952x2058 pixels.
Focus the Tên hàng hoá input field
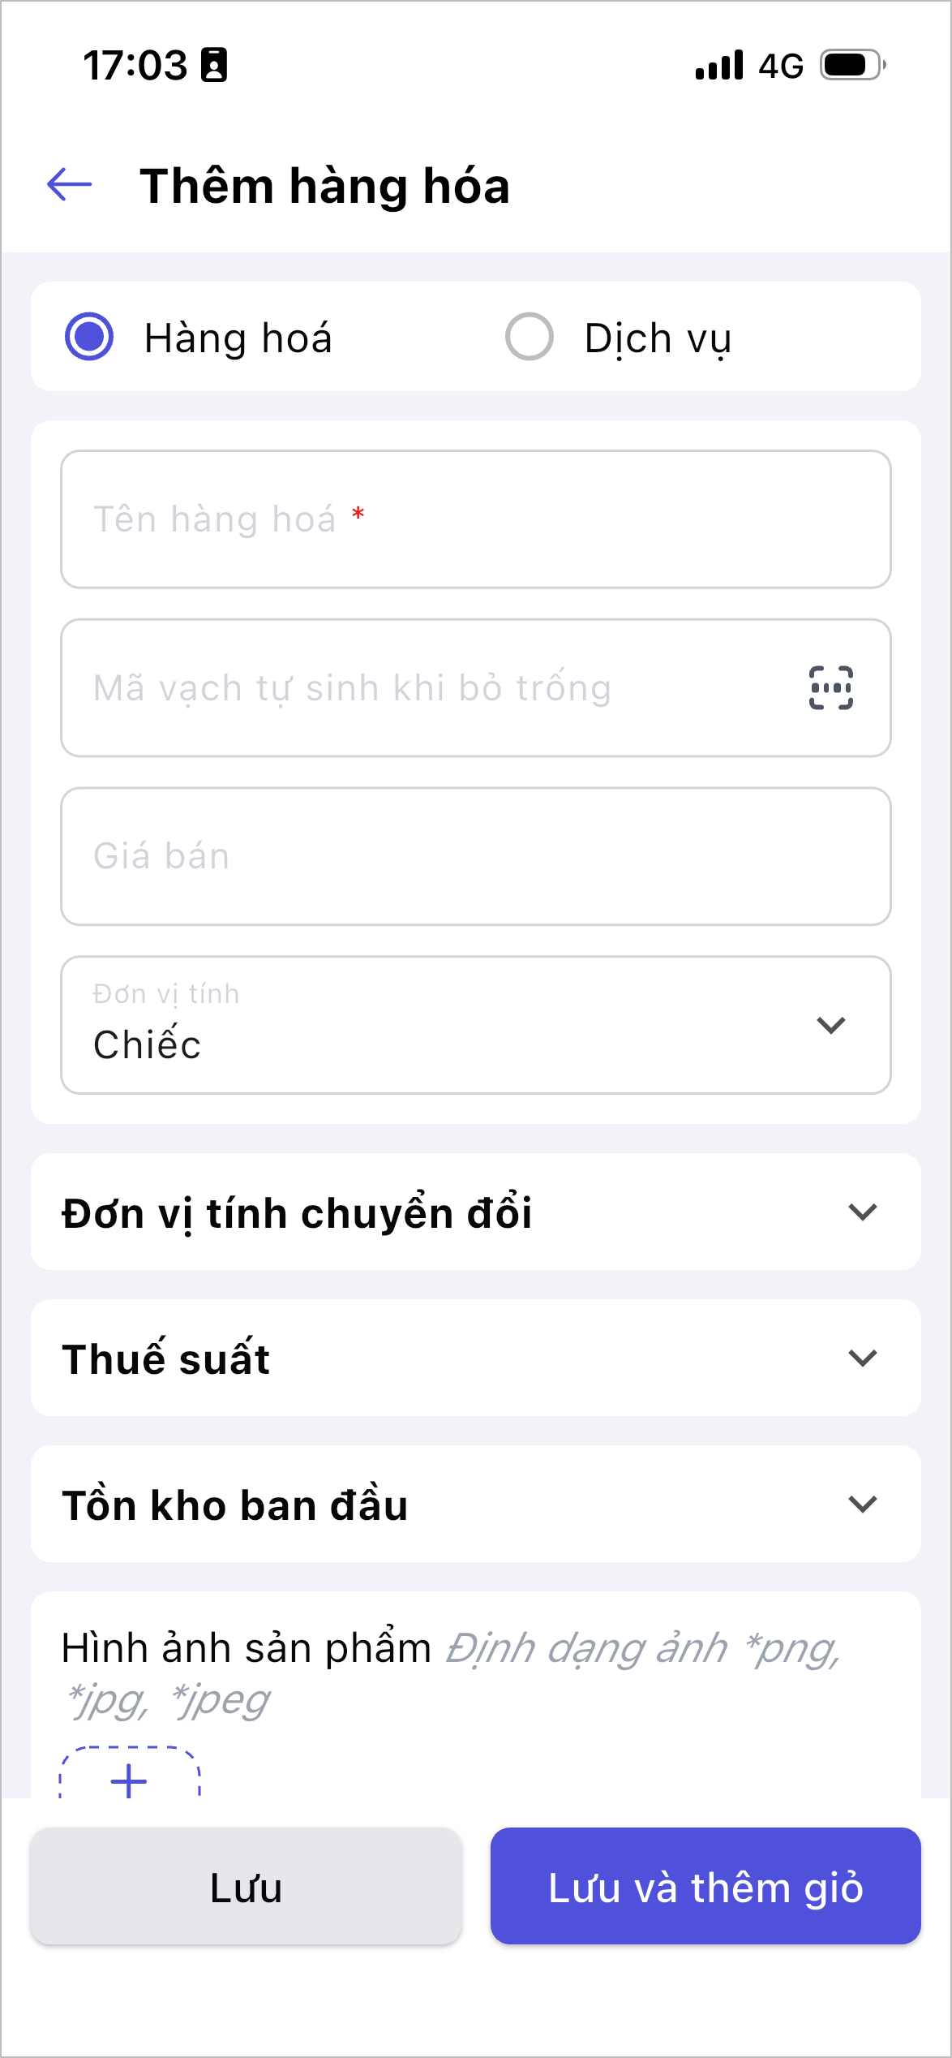[x=475, y=519]
